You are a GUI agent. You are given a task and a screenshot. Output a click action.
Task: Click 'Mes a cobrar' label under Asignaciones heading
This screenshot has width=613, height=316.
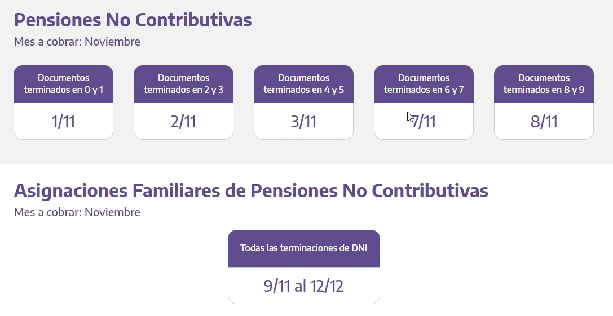click(47, 212)
